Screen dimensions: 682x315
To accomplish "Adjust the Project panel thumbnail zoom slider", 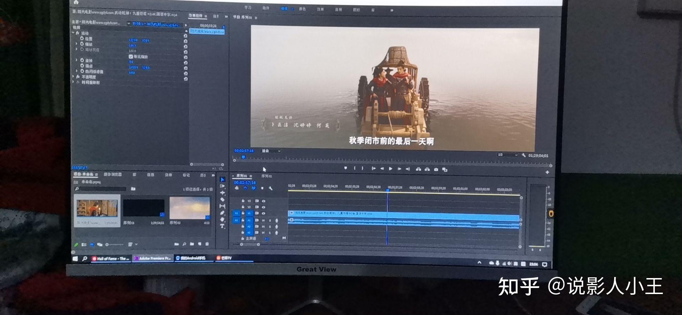I will pos(114,245).
